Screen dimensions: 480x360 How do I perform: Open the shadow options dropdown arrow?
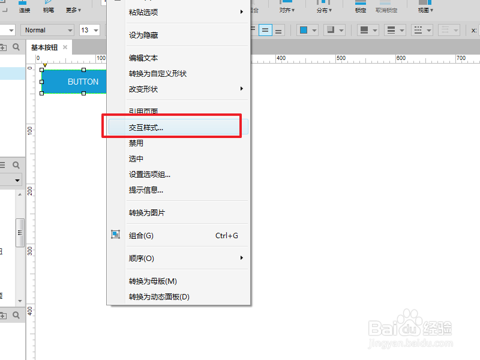point(341,31)
